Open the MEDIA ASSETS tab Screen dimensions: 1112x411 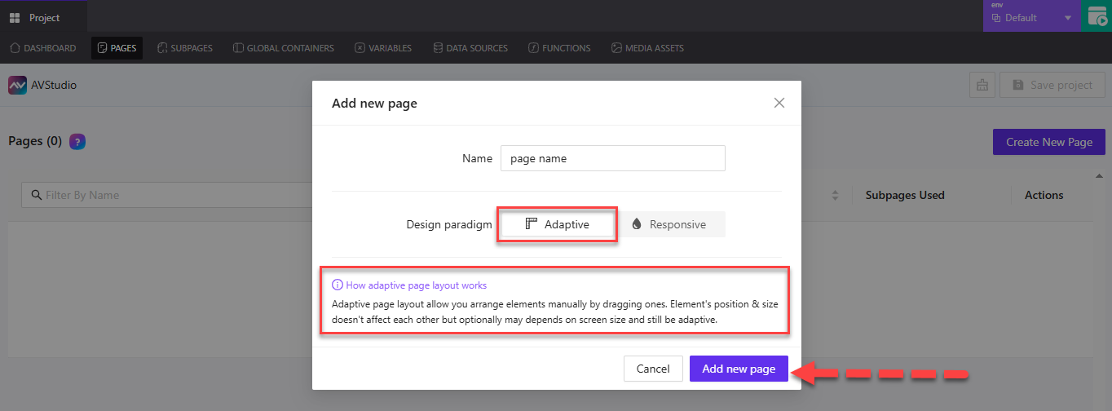tap(647, 48)
